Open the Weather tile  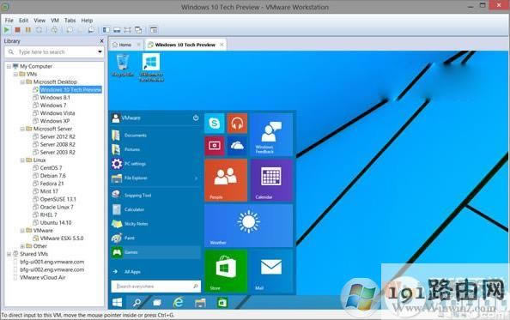(x=248, y=226)
